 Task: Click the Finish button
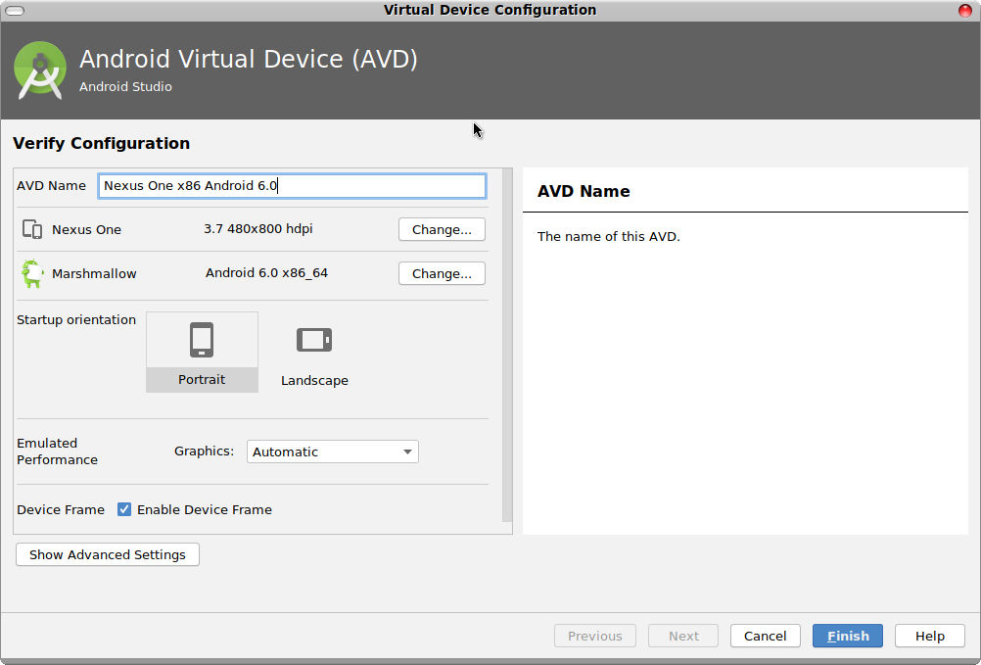tap(848, 636)
